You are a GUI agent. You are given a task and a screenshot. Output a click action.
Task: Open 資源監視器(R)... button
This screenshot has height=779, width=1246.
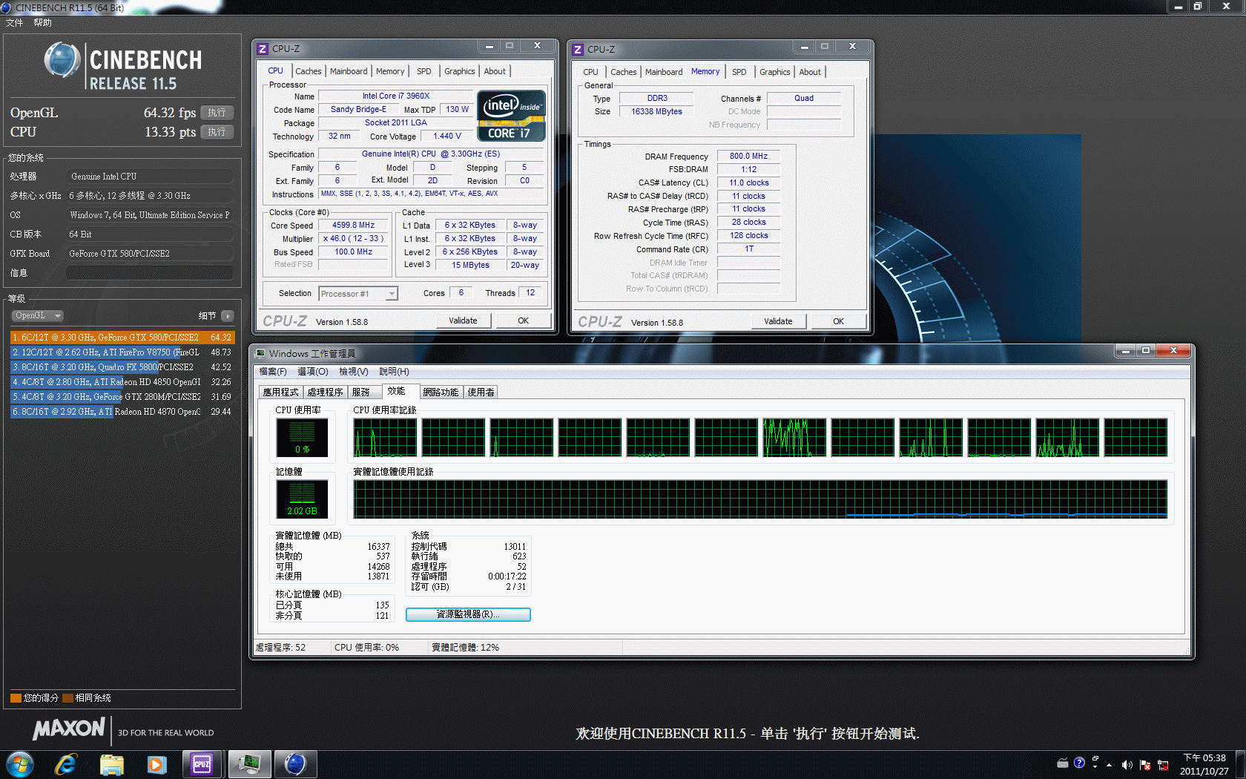click(468, 614)
